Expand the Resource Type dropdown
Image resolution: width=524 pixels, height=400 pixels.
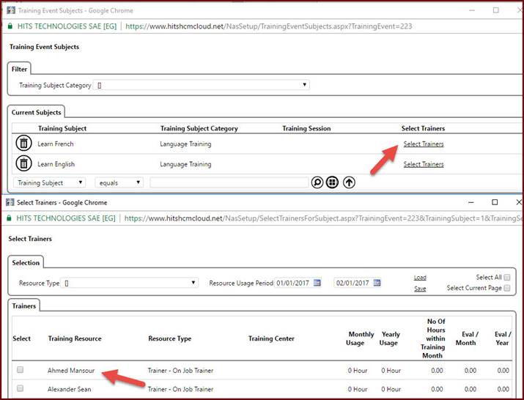tap(130, 283)
